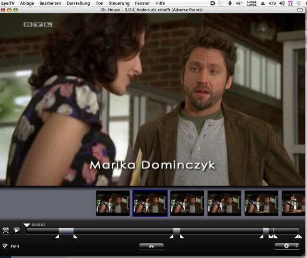Select the third clip start marker triangle
The width and height of the screenshot is (307, 258).
[x=261, y=237]
